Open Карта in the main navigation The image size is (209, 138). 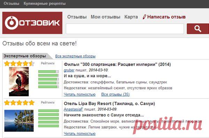(131, 17)
